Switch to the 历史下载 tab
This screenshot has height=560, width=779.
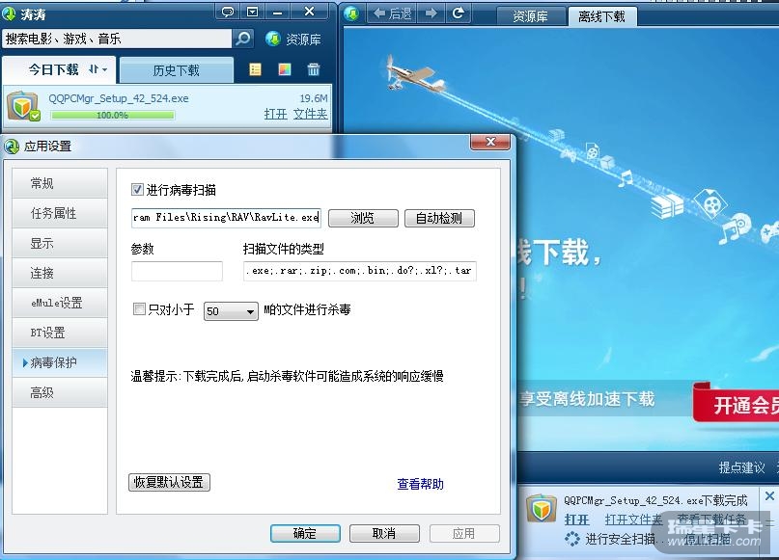pyautogui.click(x=177, y=70)
